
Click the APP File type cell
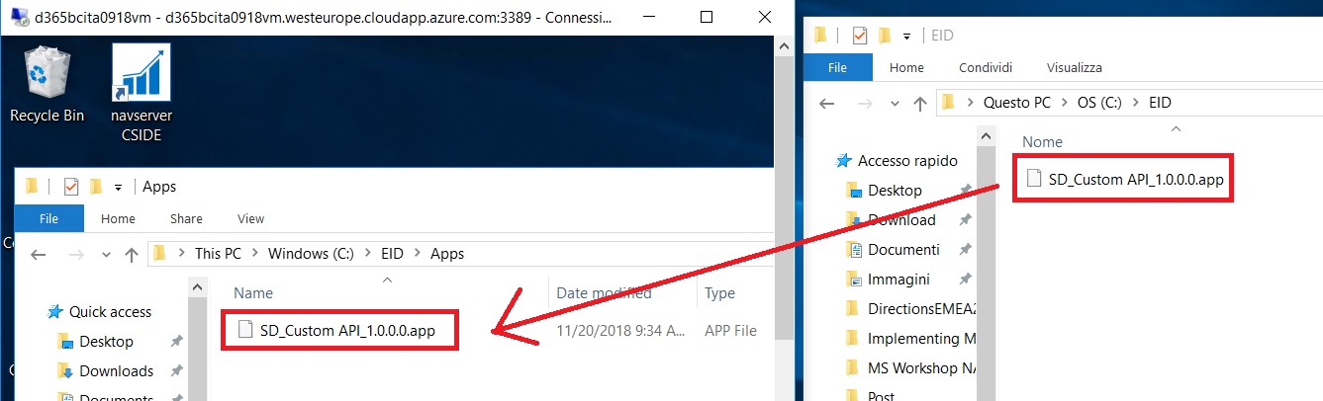[730, 331]
